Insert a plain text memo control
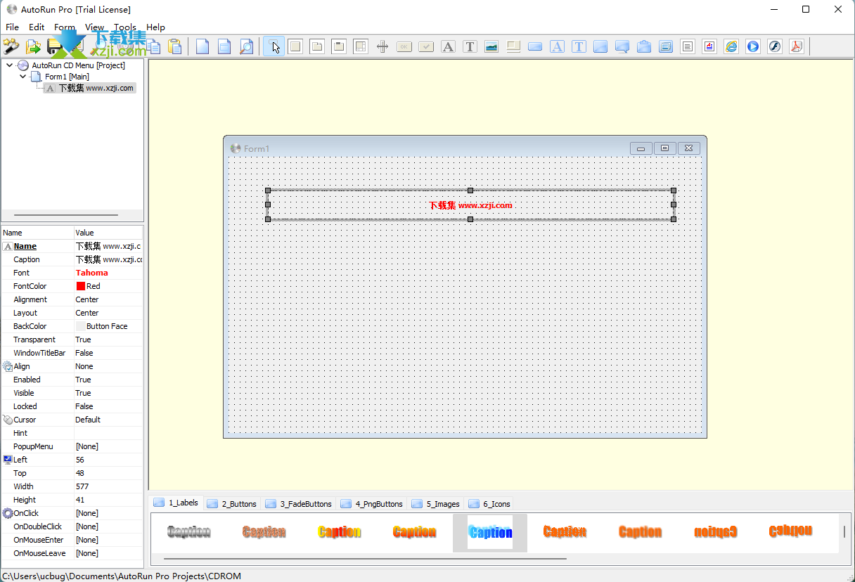 pyautogui.click(x=688, y=47)
